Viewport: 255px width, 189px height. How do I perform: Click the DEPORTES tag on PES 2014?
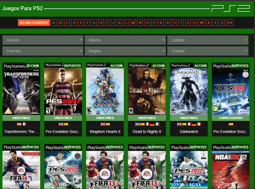(x=240, y=66)
